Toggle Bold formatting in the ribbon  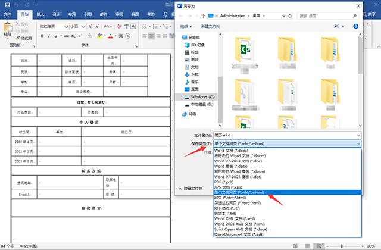(x=42, y=36)
